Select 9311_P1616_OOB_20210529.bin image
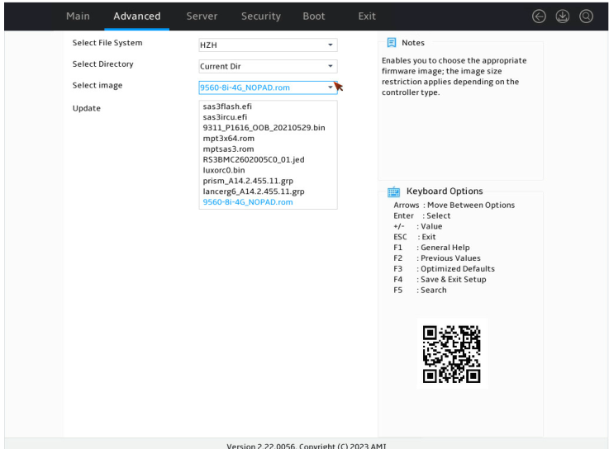This screenshot has height=449, width=609. (264, 128)
